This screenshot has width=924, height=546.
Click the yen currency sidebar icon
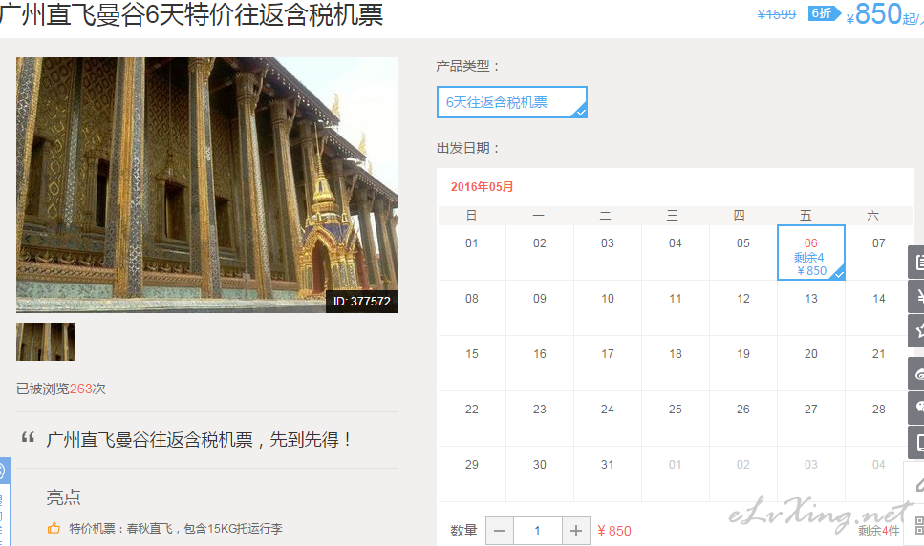click(x=916, y=297)
